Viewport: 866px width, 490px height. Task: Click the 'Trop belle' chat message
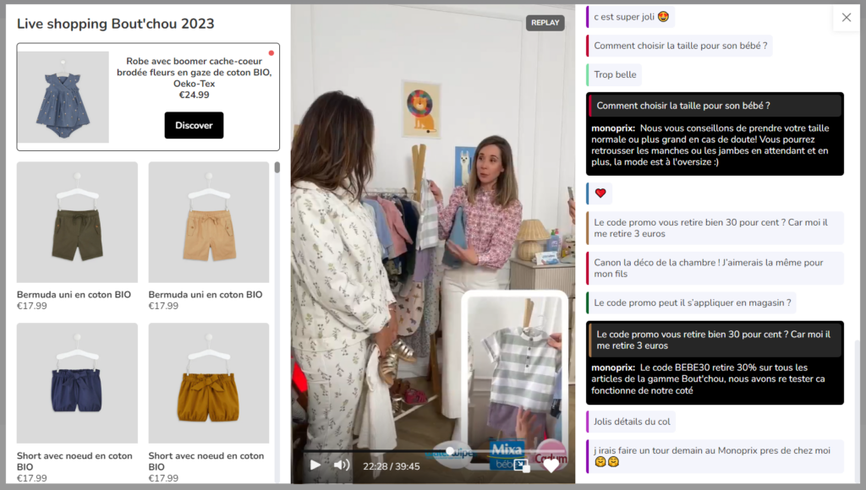coord(614,74)
